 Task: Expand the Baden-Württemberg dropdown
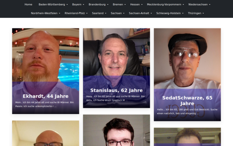point(53,4)
